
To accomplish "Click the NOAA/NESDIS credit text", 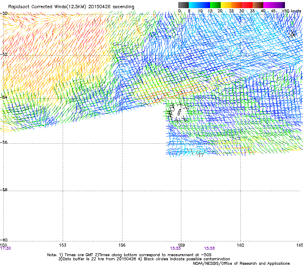I will tap(241, 264).
